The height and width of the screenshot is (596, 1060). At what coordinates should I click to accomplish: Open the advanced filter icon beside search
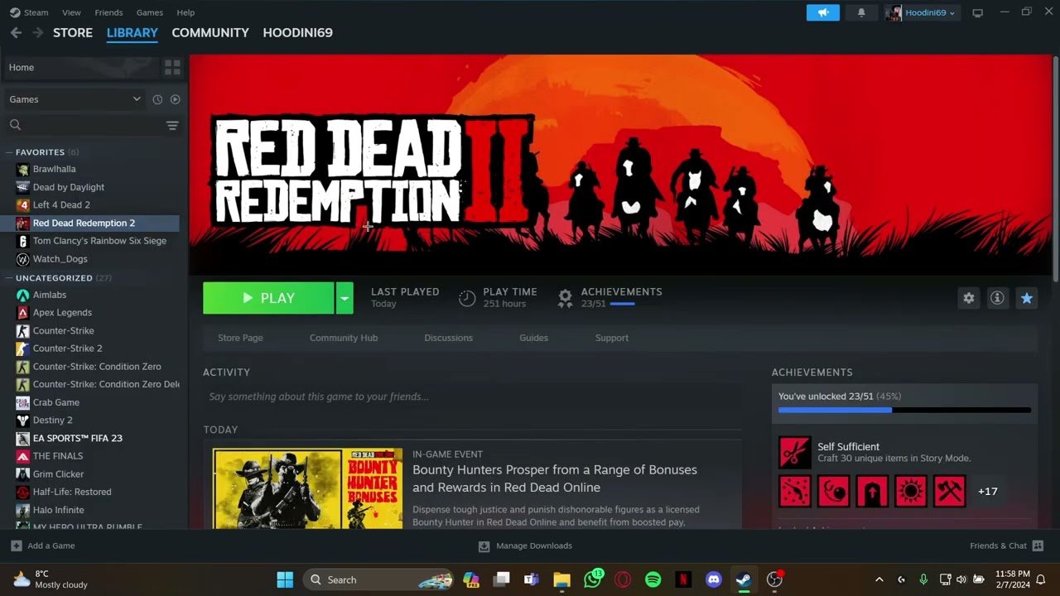172,125
